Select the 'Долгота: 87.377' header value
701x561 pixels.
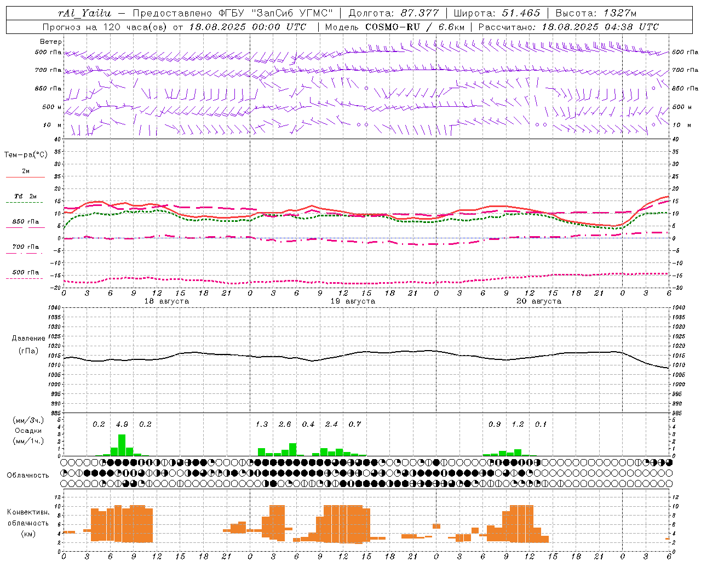(x=393, y=13)
